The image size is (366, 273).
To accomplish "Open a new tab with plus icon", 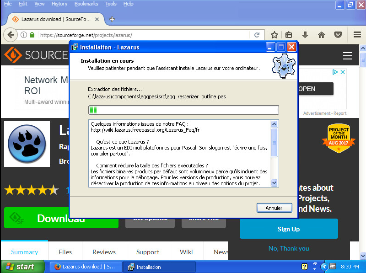I will click(x=112, y=19).
